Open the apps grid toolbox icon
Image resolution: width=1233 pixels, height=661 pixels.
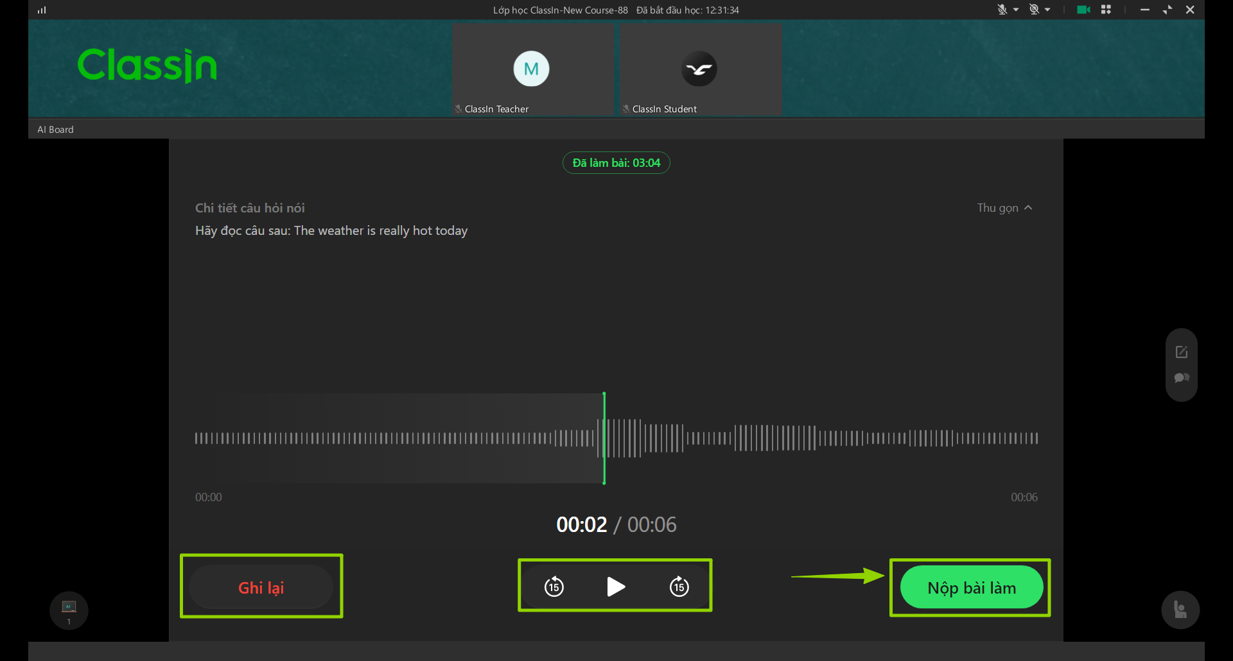click(x=1106, y=10)
